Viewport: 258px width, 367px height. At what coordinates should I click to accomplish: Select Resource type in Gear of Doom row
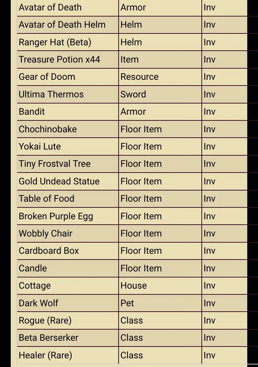coord(139,77)
